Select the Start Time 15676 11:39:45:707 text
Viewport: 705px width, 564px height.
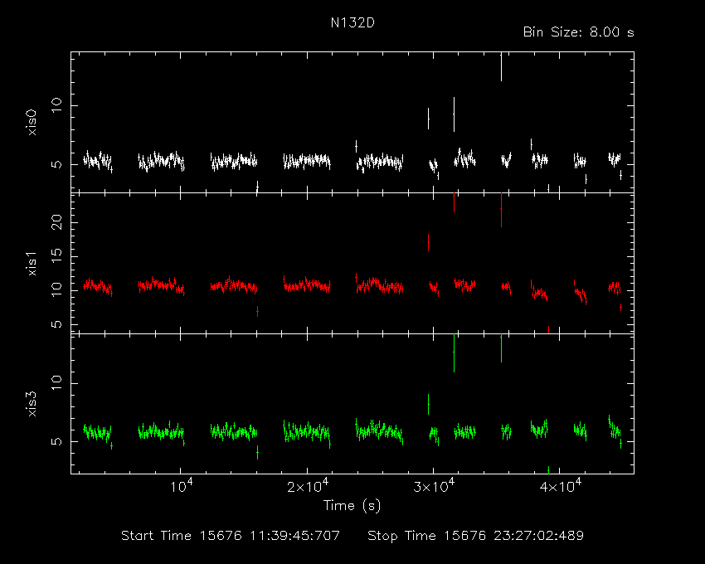click(x=231, y=536)
